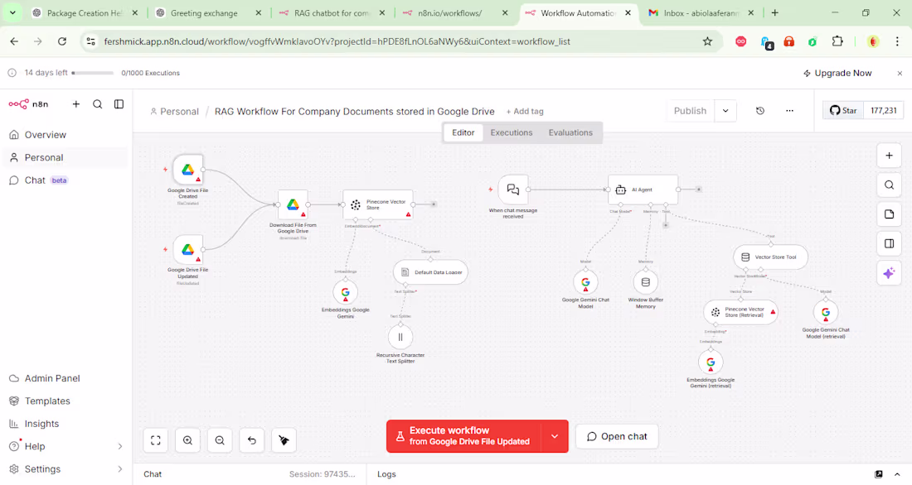912x485 pixels.
Task: Select the Google Gemini Chat Model (retrieval) node
Action: point(825,312)
